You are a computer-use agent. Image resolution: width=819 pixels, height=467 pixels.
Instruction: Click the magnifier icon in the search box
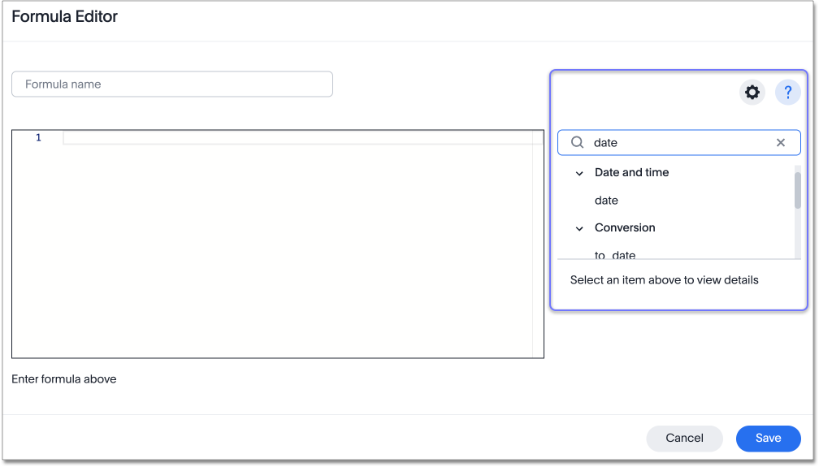click(578, 143)
